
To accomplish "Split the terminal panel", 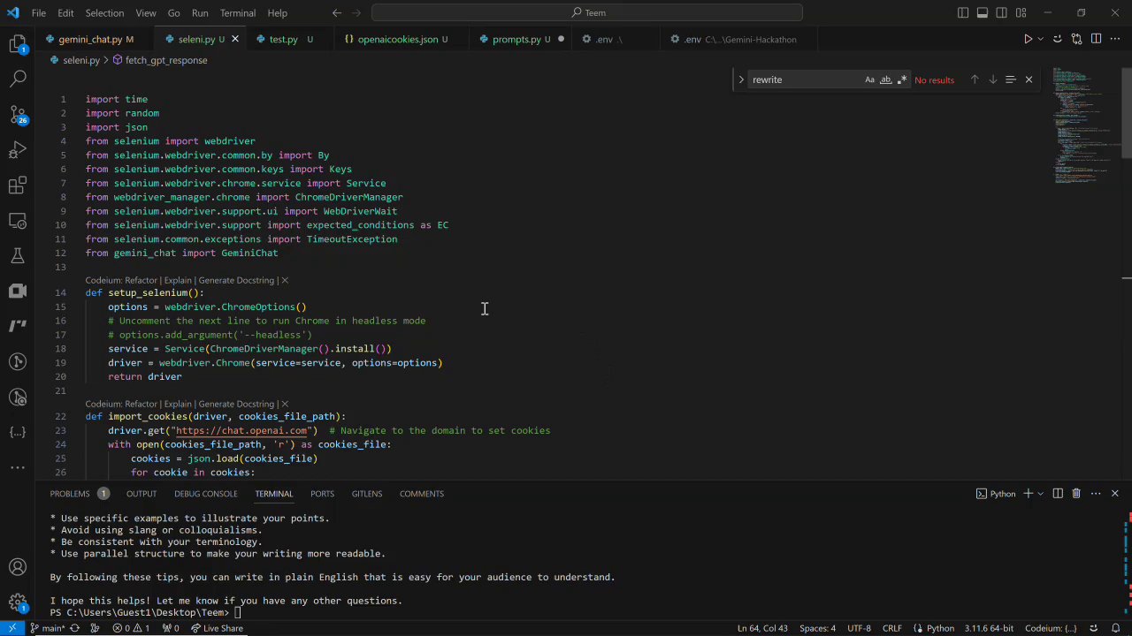I will click(1058, 494).
